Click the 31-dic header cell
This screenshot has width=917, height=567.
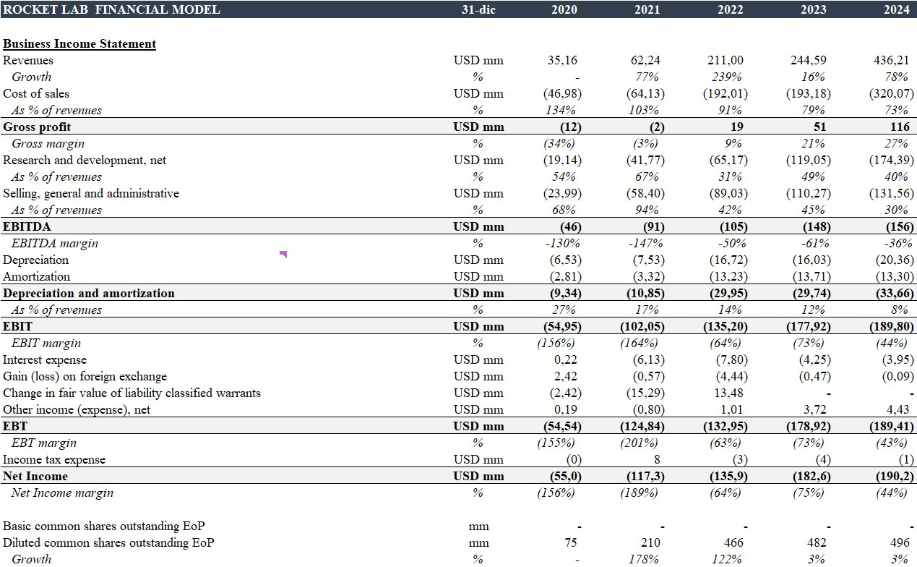478,9
